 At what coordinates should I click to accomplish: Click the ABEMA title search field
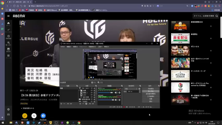pos(204,16)
